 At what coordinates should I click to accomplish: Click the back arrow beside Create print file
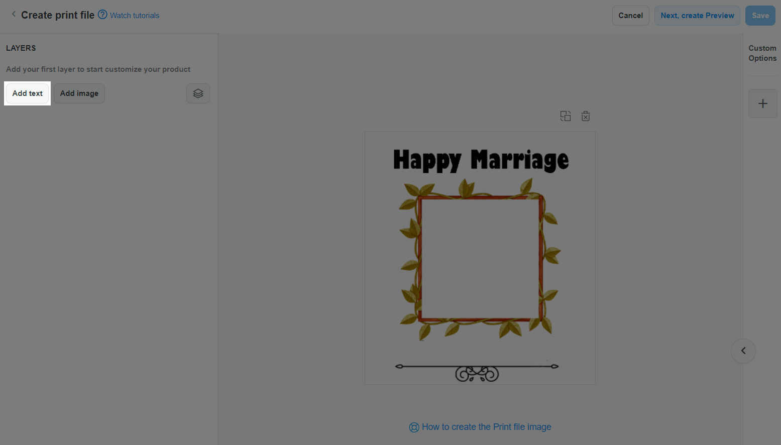[14, 15]
